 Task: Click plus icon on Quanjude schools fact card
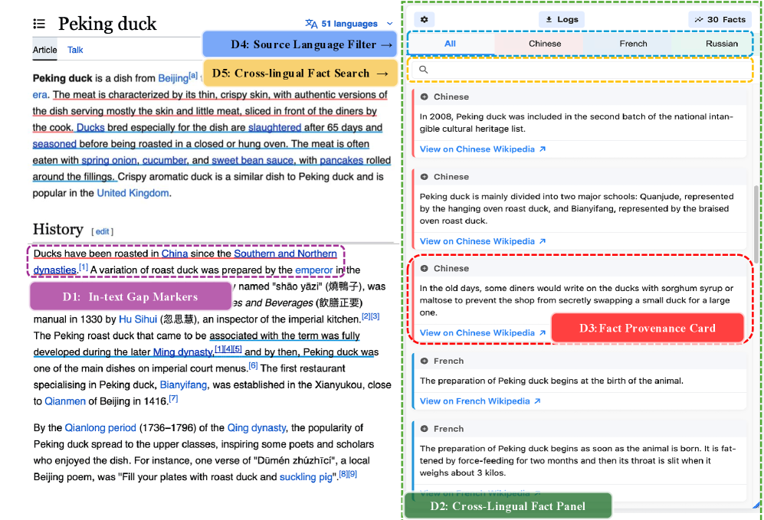point(424,177)
